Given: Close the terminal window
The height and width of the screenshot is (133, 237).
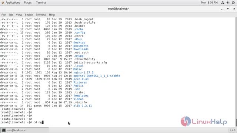Looking at the screenshot, I should tap(234, 9).
